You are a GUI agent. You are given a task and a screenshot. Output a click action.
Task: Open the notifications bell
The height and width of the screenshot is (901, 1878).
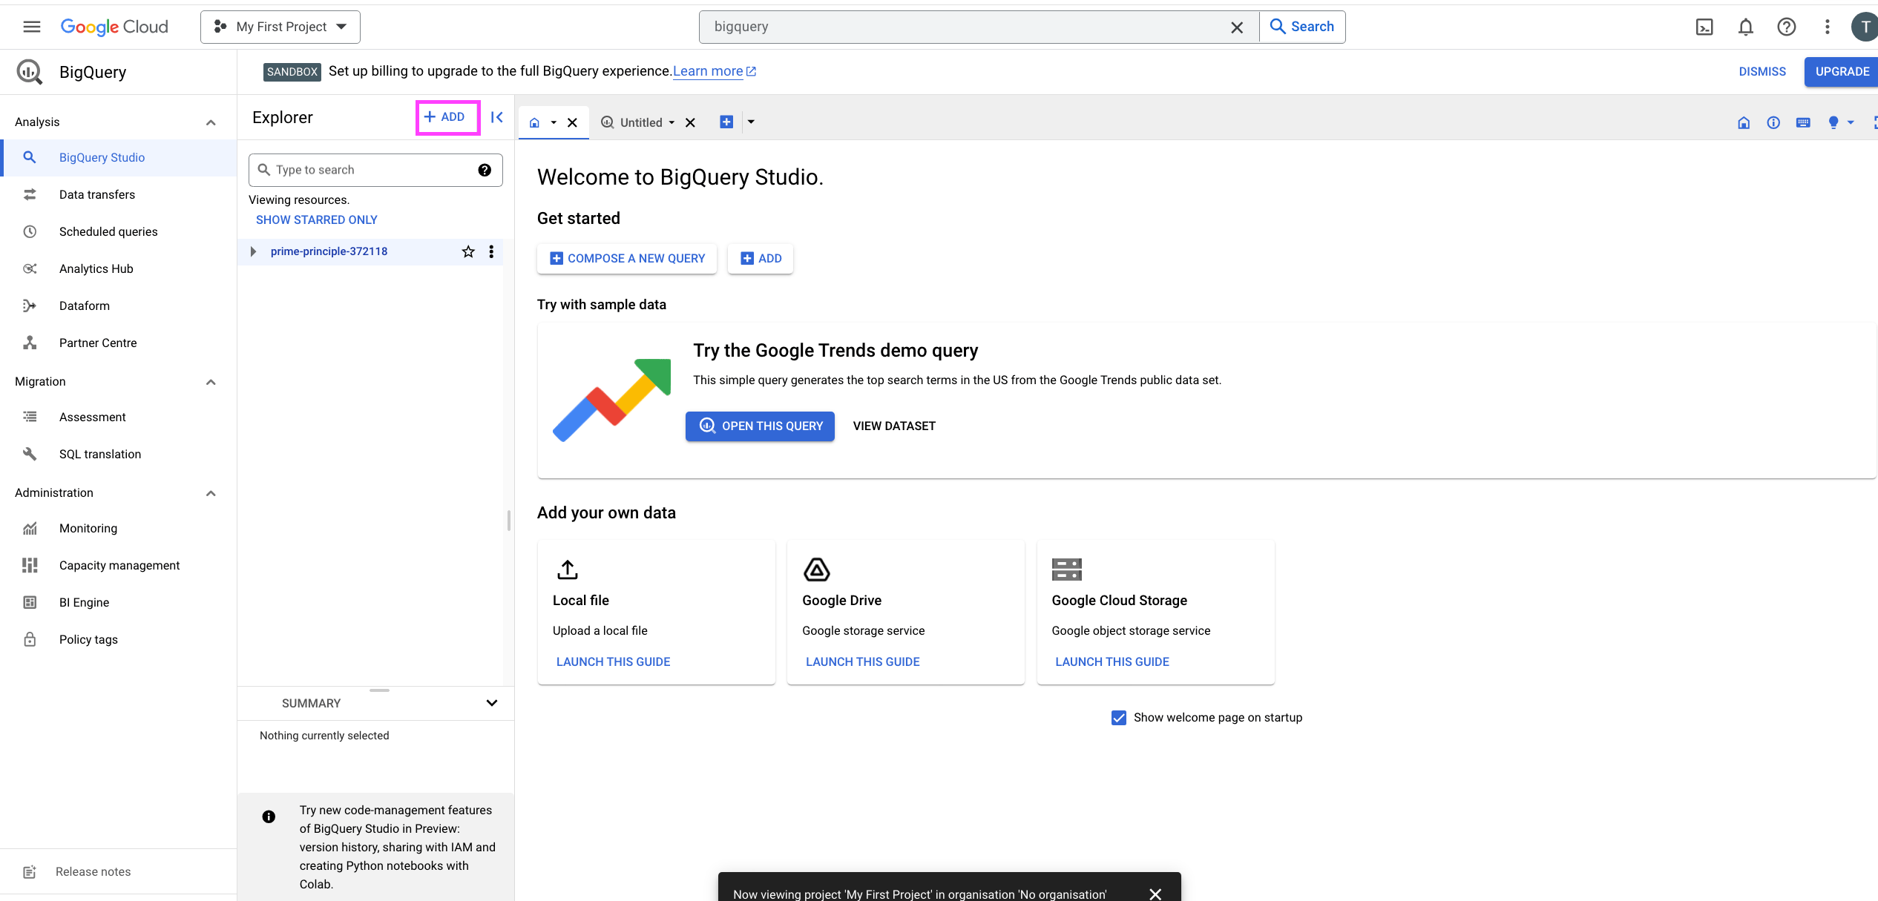tap(1746, 27)
